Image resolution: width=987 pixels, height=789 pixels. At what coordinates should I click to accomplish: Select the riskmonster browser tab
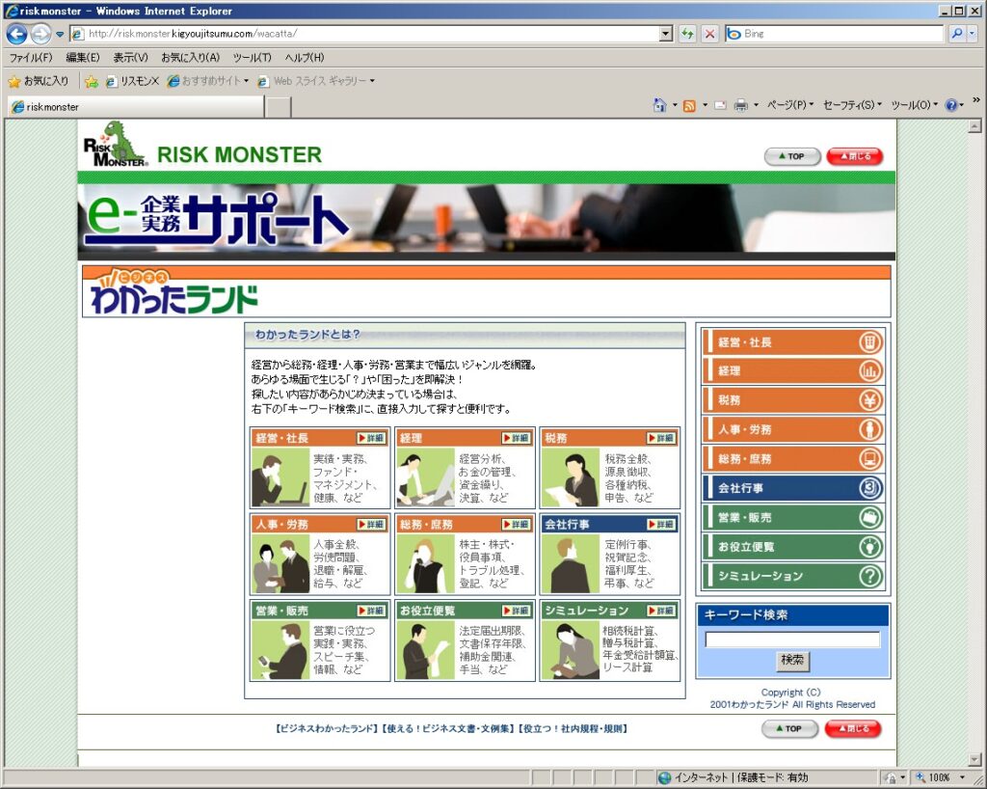[x=135, y=107]
